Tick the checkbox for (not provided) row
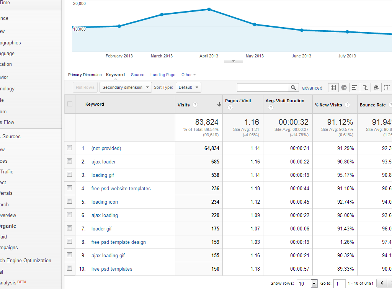Viewport: 392px width, 289px height. (69, 148)
